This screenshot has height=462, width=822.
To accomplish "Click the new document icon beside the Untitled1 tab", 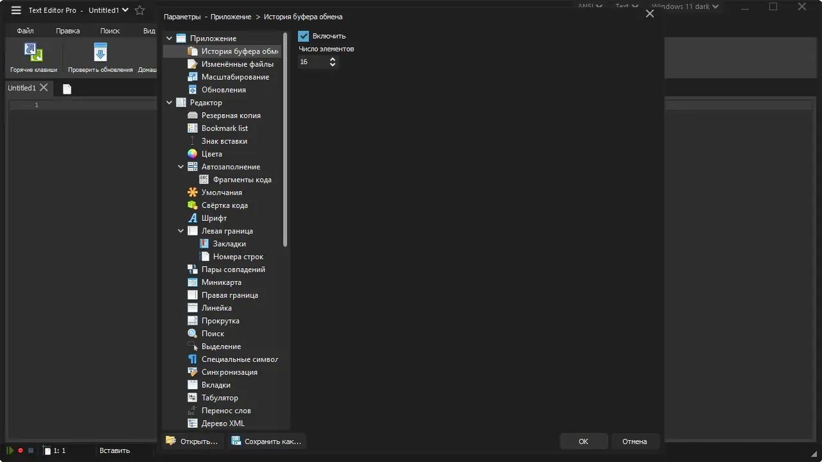I will [67, 89].
